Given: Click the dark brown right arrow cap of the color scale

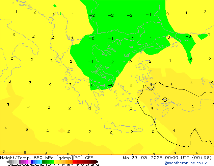Looking at the screenshot, I should click(x=97, y=162).
